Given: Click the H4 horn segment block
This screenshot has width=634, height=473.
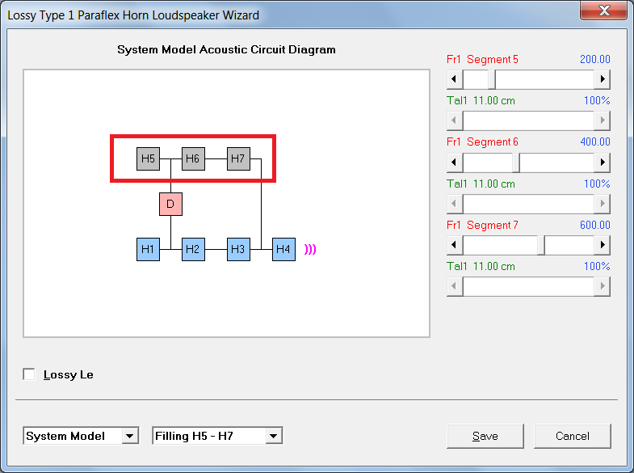Looking at the screenshot, I should 283,249.
